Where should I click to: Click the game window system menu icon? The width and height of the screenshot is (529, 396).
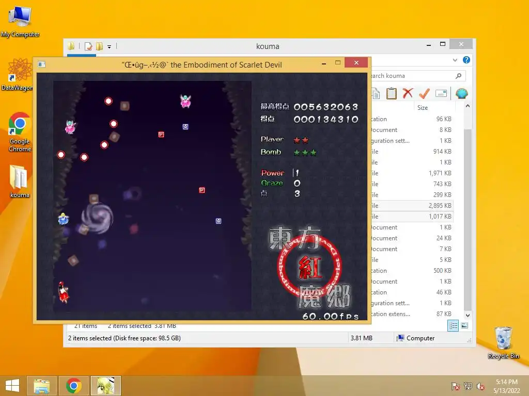(42, 64)
